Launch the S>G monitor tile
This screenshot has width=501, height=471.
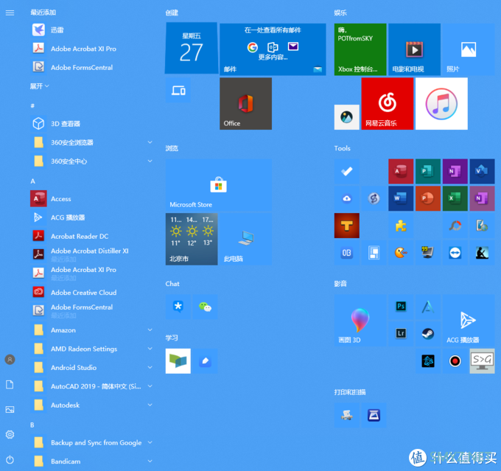click(482, 361)
